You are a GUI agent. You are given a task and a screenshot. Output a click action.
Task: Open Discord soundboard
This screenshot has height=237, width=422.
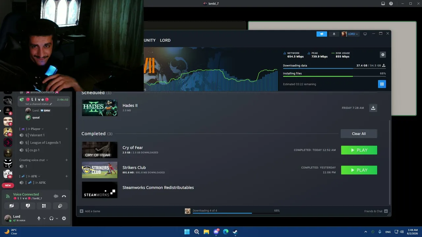coord(60,206)
